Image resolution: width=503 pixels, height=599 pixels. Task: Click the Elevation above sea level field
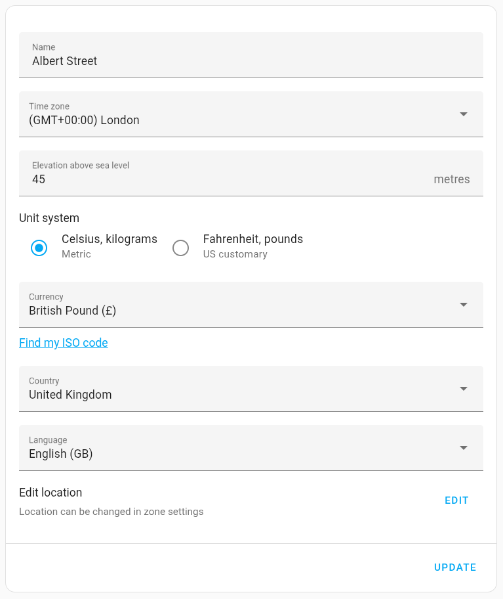(x=223, y=179)
